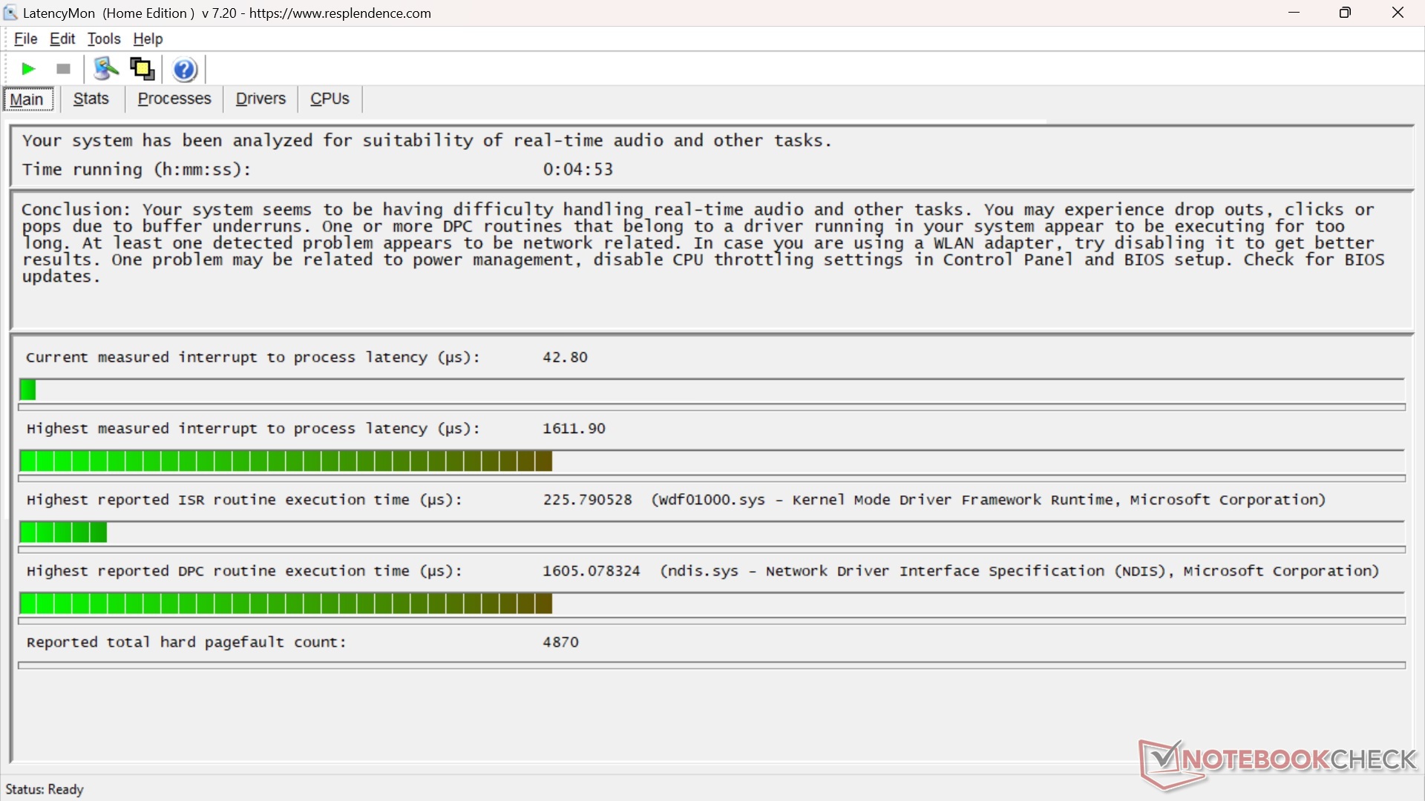This screenshot has height=801, width=1425.
Task: Click the highest interrupt to process latency bar
Action: (x=712, y=461)
